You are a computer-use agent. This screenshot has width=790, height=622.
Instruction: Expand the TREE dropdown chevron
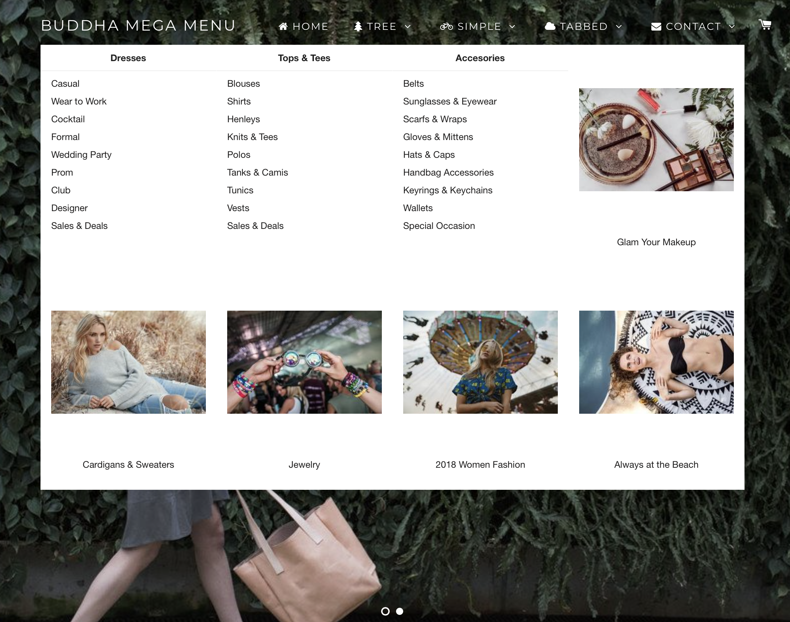click(408, 27)
